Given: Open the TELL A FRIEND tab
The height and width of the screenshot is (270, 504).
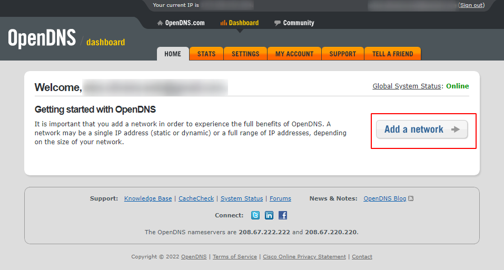Looking at the screenshot, I should 392,54.
